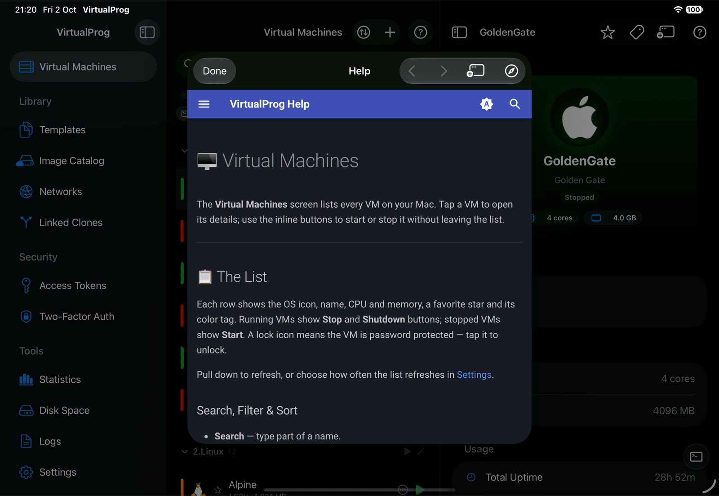Tap Done to close the Help sheet

point(214,71)
